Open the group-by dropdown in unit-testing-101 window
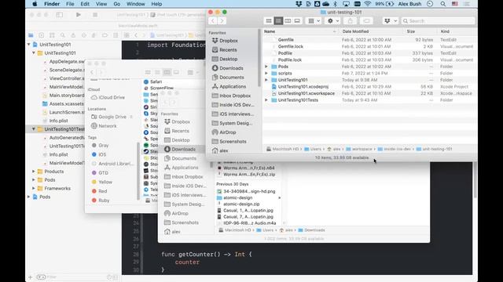The height and width of the screenshot is (282, 503). tap(314, 21)
